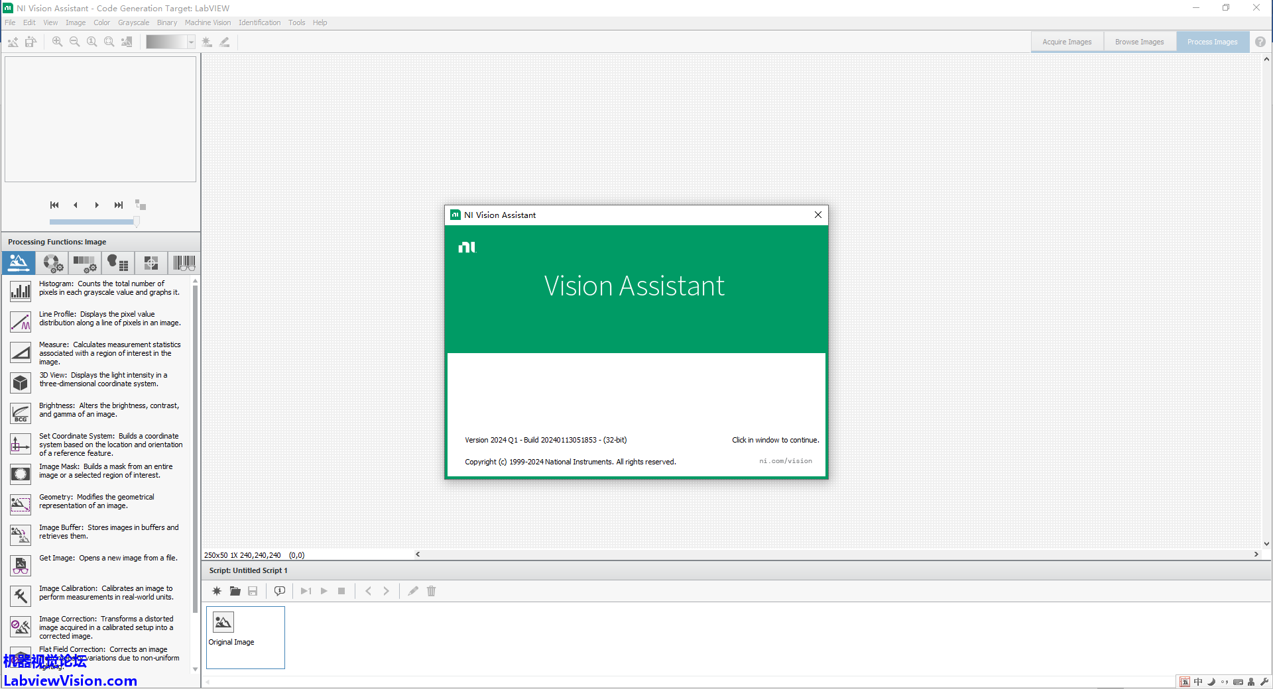Image resolution: width=1273 pixels, height=689 pixels.
Task: Click the Save Image toolbar icon
Action: point(30,42)
